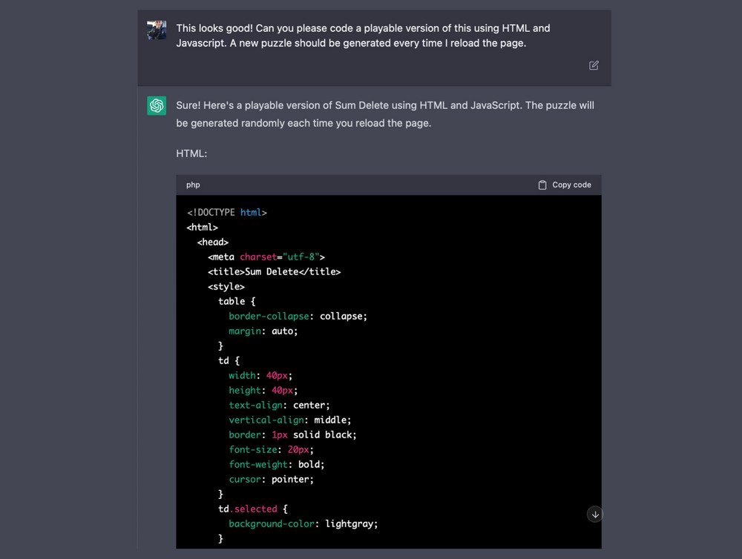Click the HTML: label above the code block
The width and height of the screenshot is (742, 559).
191,153
